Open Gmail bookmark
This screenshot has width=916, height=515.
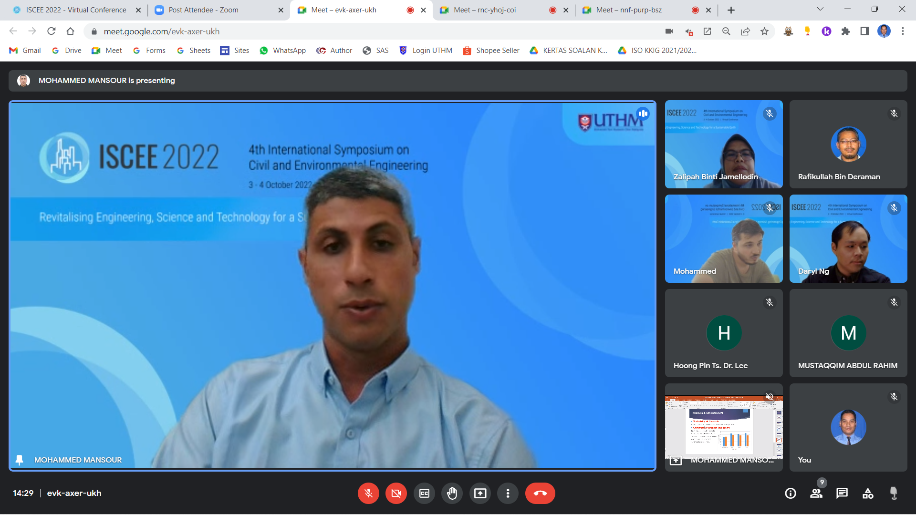[25, 51]
